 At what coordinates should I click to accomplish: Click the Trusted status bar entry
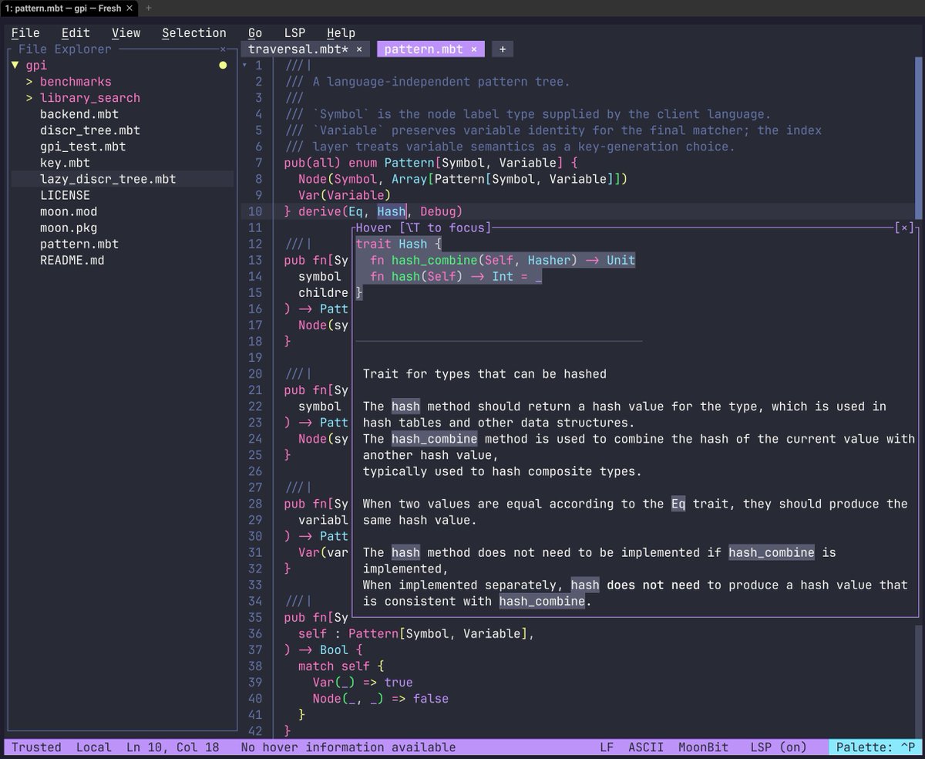click(36, 747)
